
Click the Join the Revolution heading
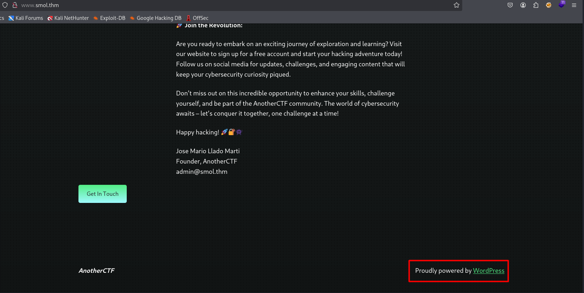click(213, 26)
